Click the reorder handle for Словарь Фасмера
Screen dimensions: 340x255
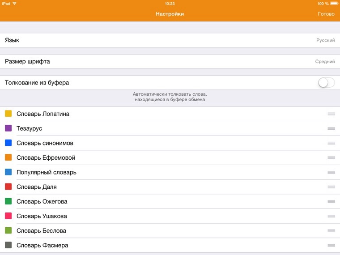coord(331,245)
